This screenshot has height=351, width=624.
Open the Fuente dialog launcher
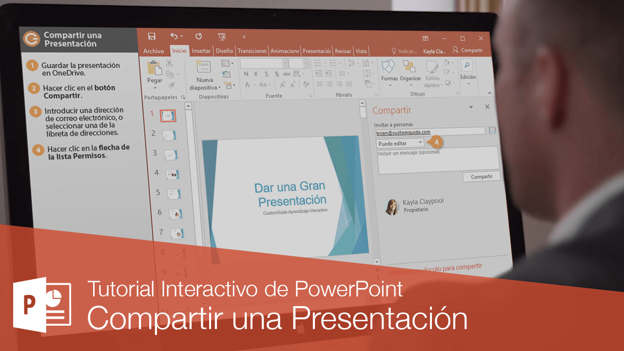(311, 96)
